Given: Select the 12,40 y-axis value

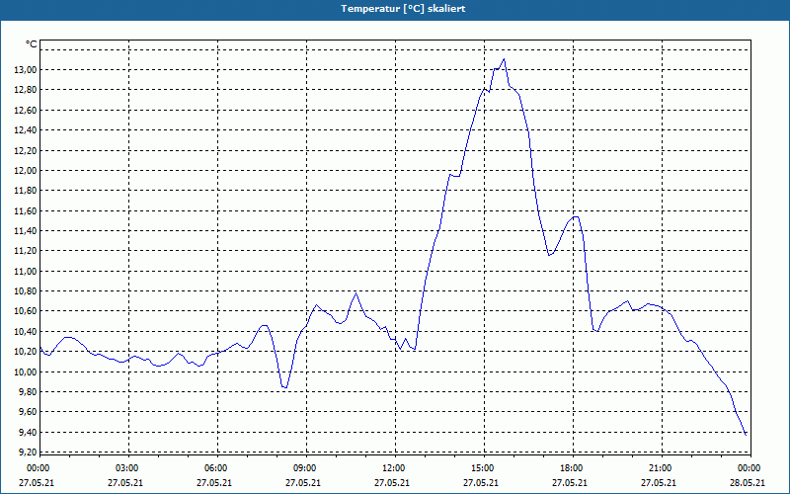Looking at the screenshot, I should pos(26,130).
